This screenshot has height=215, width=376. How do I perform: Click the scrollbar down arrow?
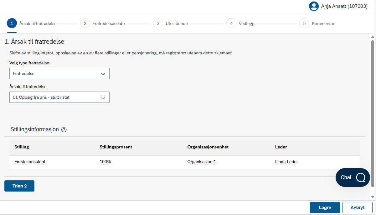373,197
